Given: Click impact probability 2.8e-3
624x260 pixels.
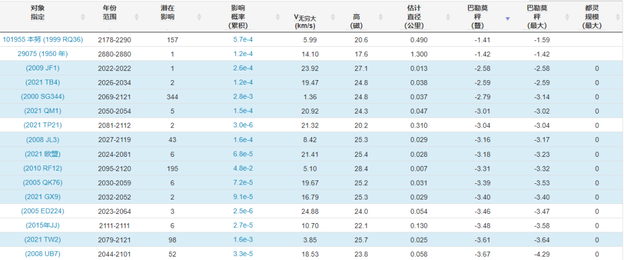Looking at the screenshot, I should [x=243, y=97].
